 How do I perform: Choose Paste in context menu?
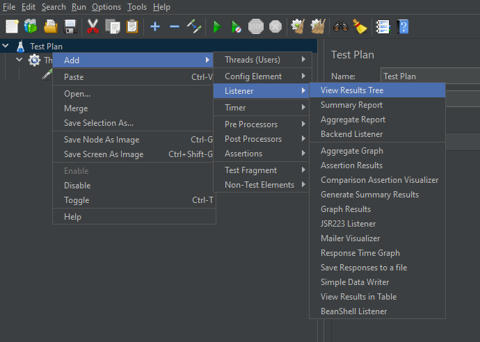pos(133,76)
